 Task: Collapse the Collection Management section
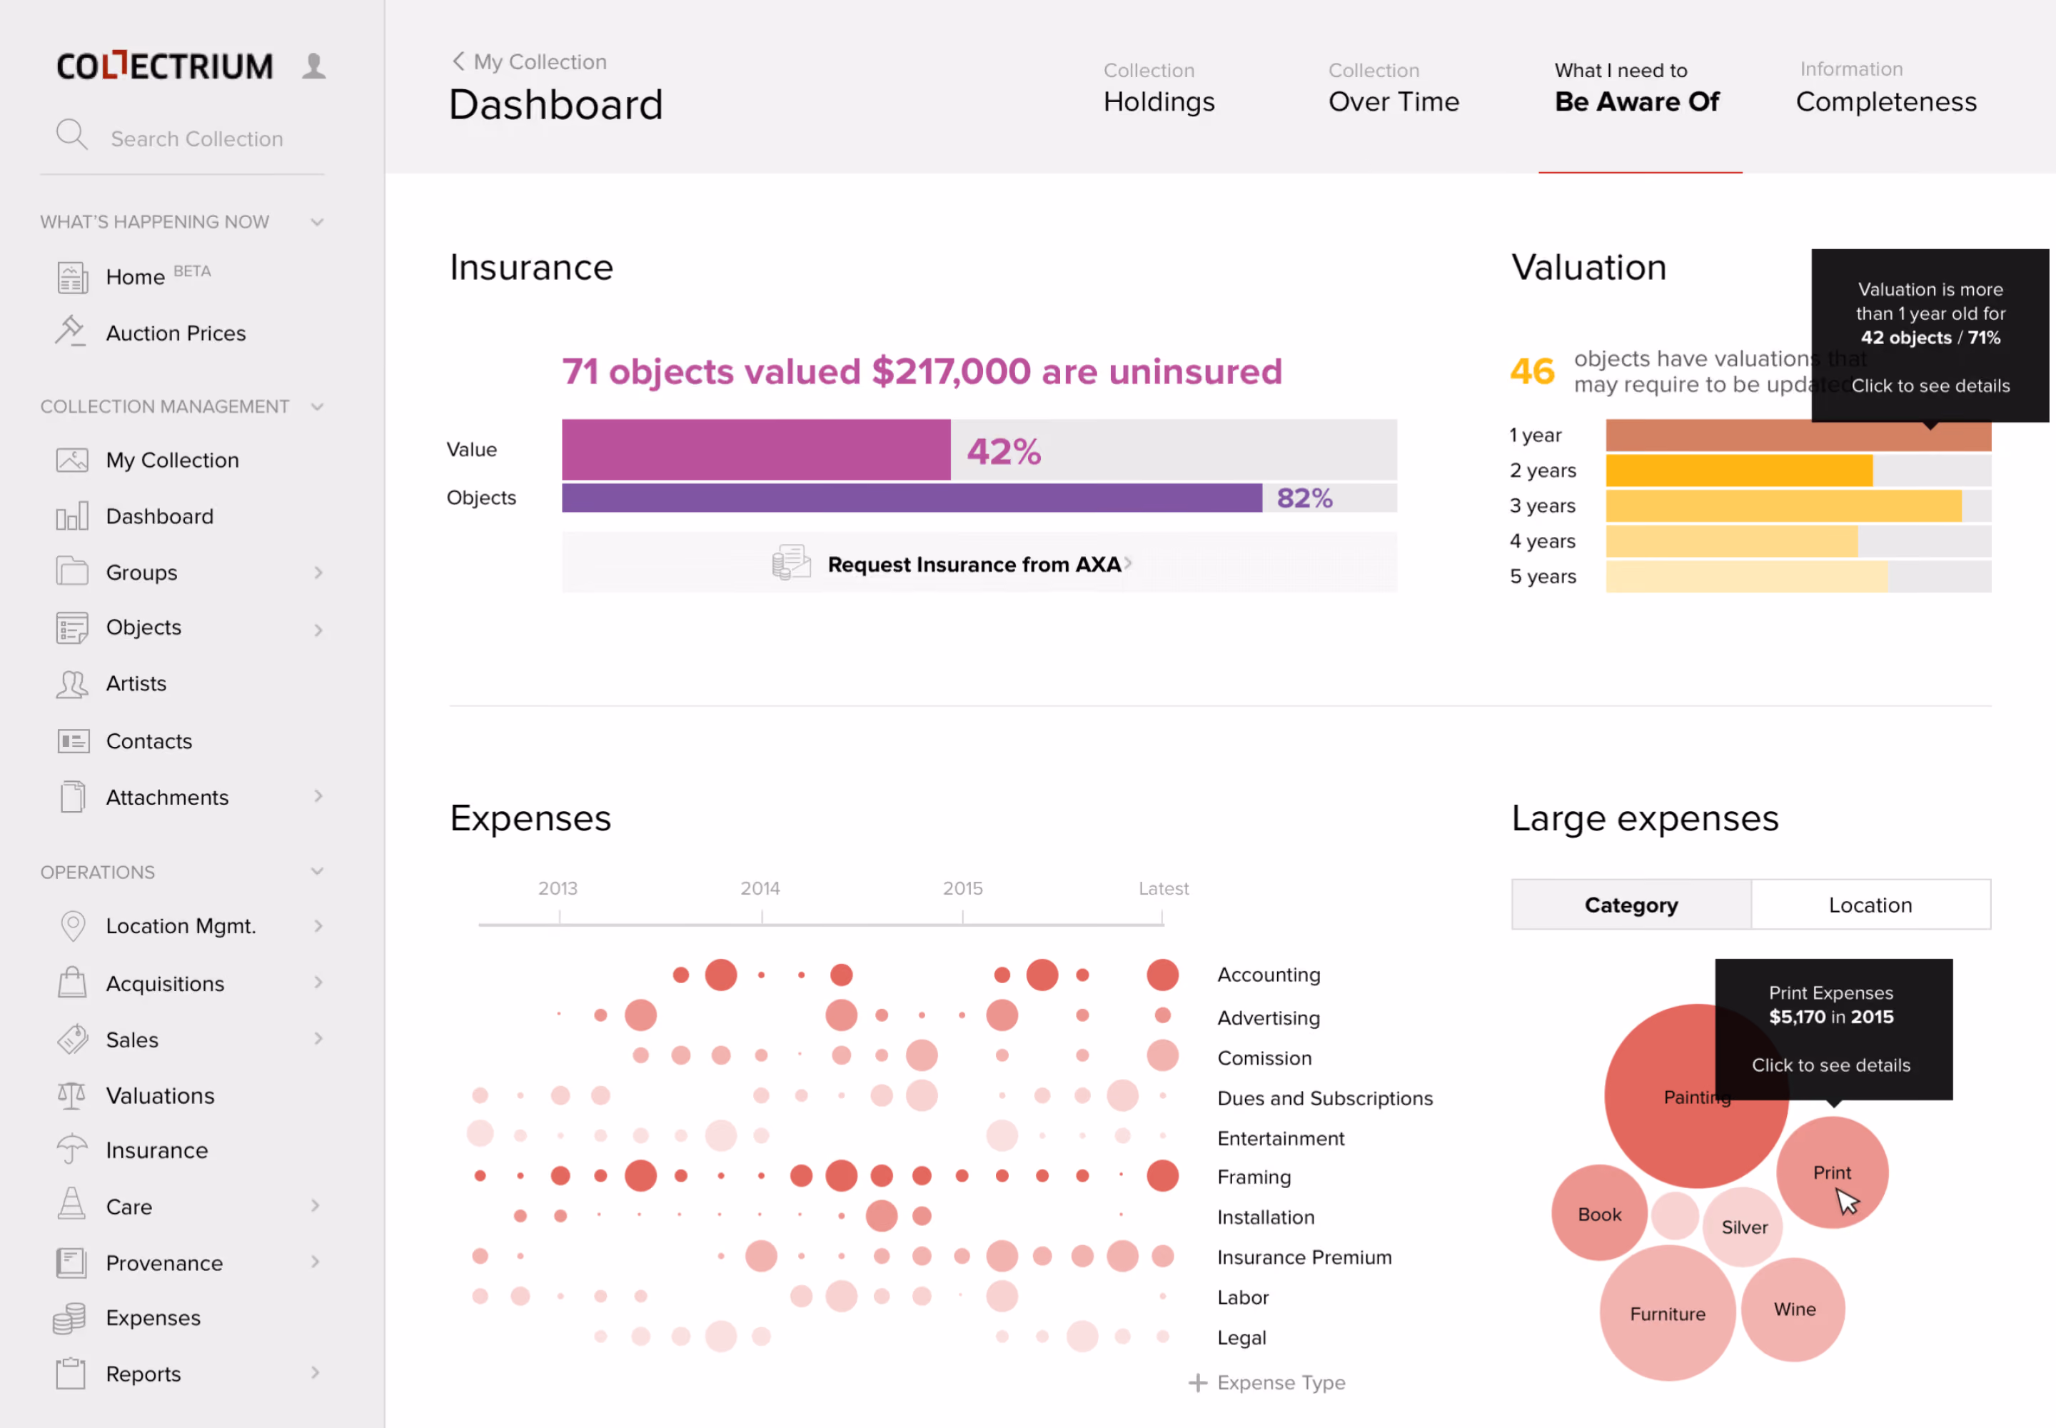point(317,407)
